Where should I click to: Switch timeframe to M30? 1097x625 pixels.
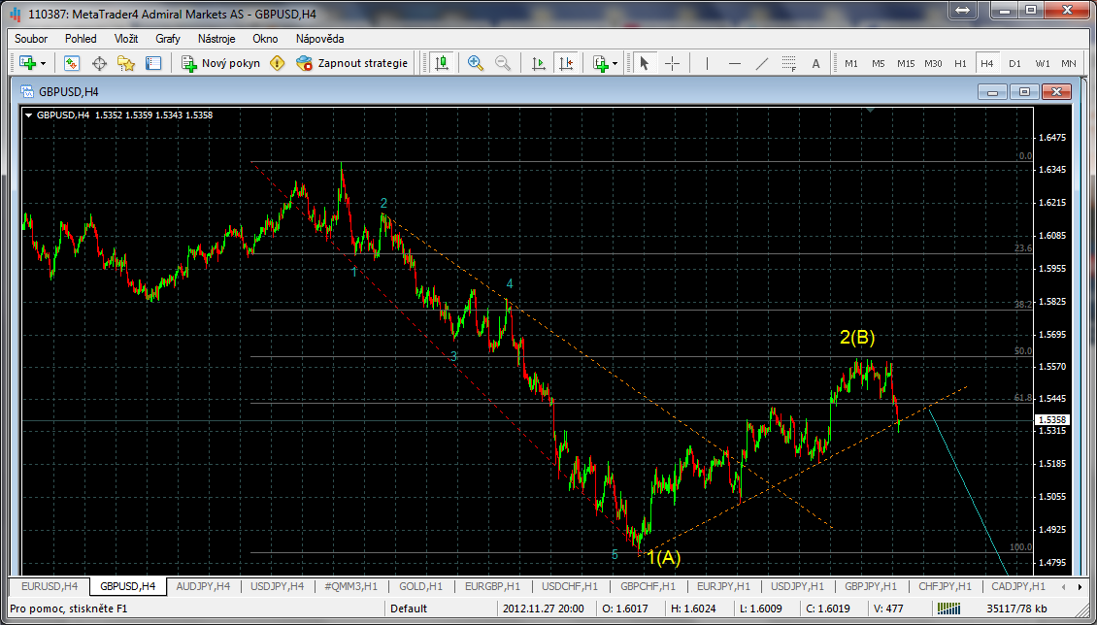933,63
